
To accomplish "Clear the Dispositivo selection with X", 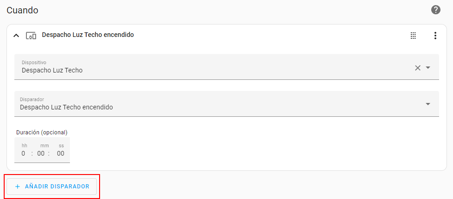I will coord(417,68).
